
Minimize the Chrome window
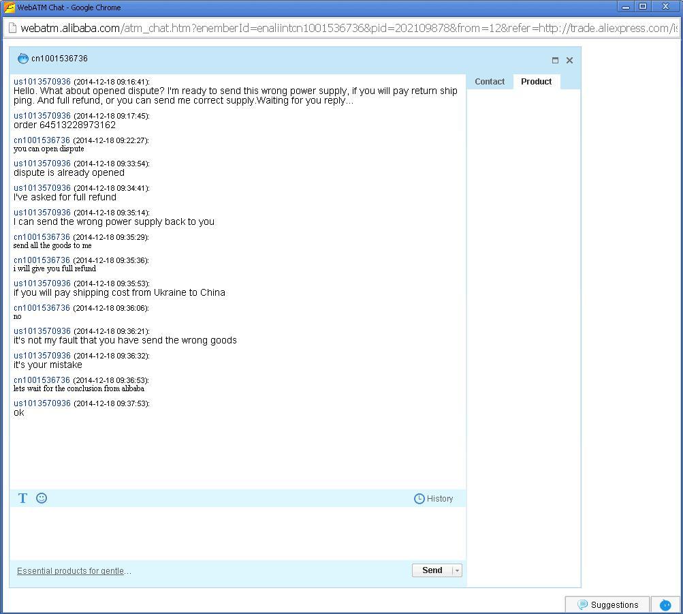tap(626, 7)
